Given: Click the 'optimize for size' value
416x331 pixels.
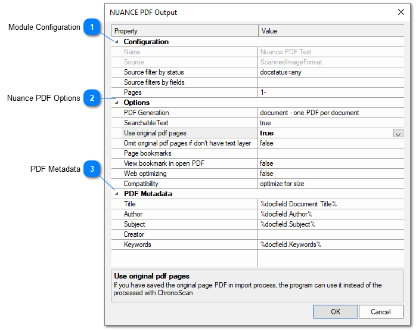Looking at the screenshot, I should click(x=331, y=184).
